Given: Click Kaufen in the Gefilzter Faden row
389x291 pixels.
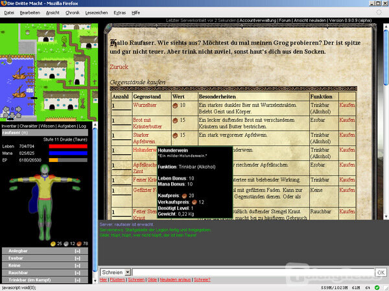Looking at the screenshot, I should [347, 190].
